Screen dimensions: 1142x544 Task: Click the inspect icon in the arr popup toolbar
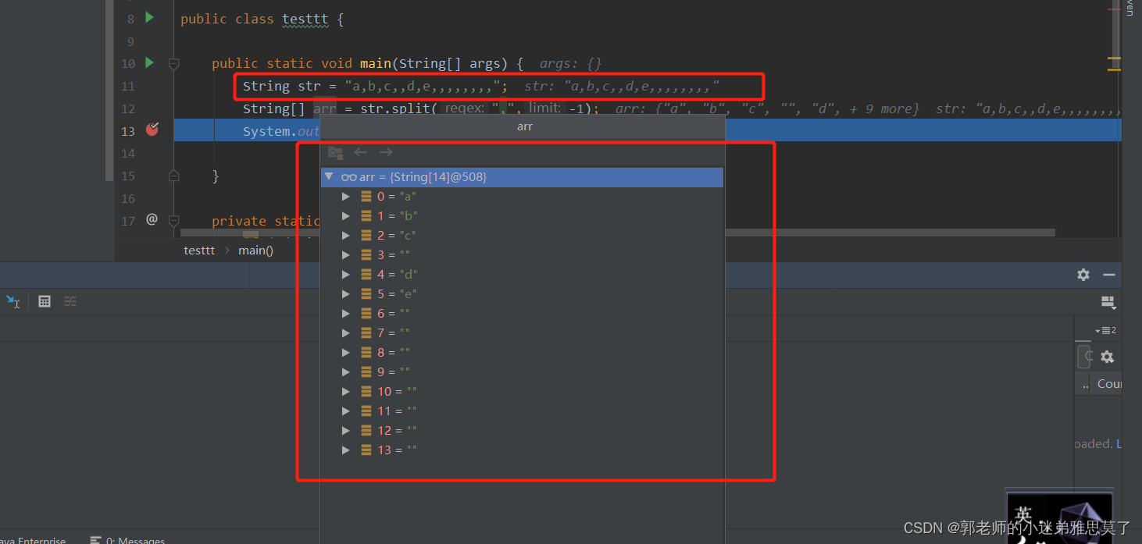tap(335, 152)
